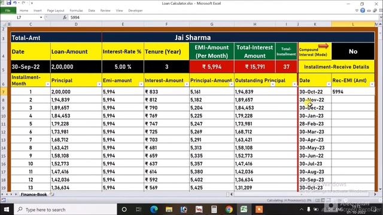
Task: Click the Save icon in quick access toolbar
Action: point(9,3)
